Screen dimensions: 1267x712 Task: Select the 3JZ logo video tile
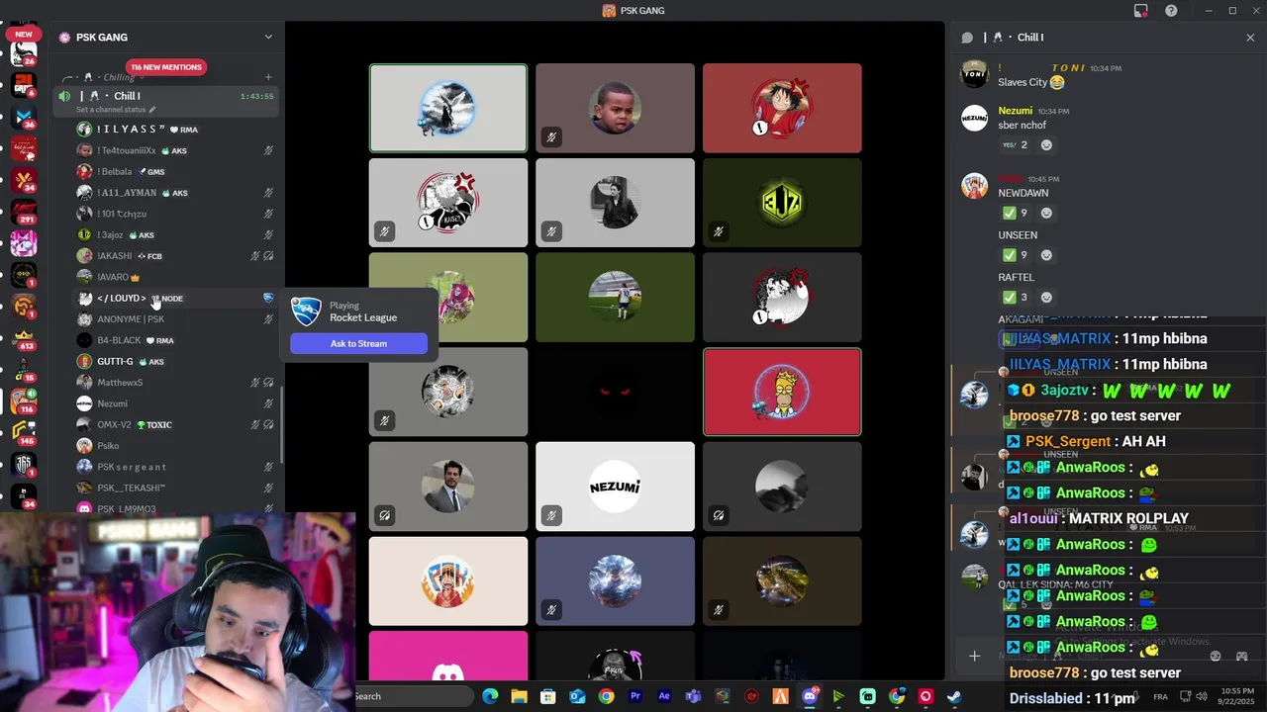[782, 203]
